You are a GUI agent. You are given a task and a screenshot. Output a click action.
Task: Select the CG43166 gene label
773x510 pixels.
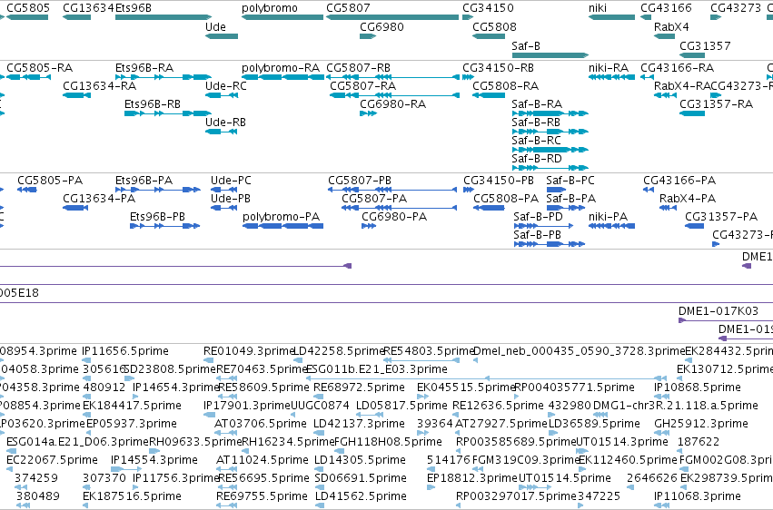click(x=666, y=8)
